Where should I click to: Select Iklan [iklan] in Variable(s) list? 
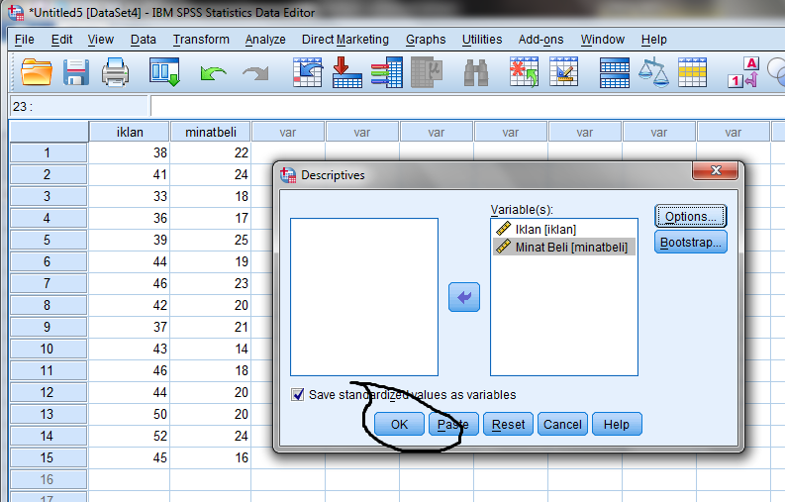click(564, 229)
